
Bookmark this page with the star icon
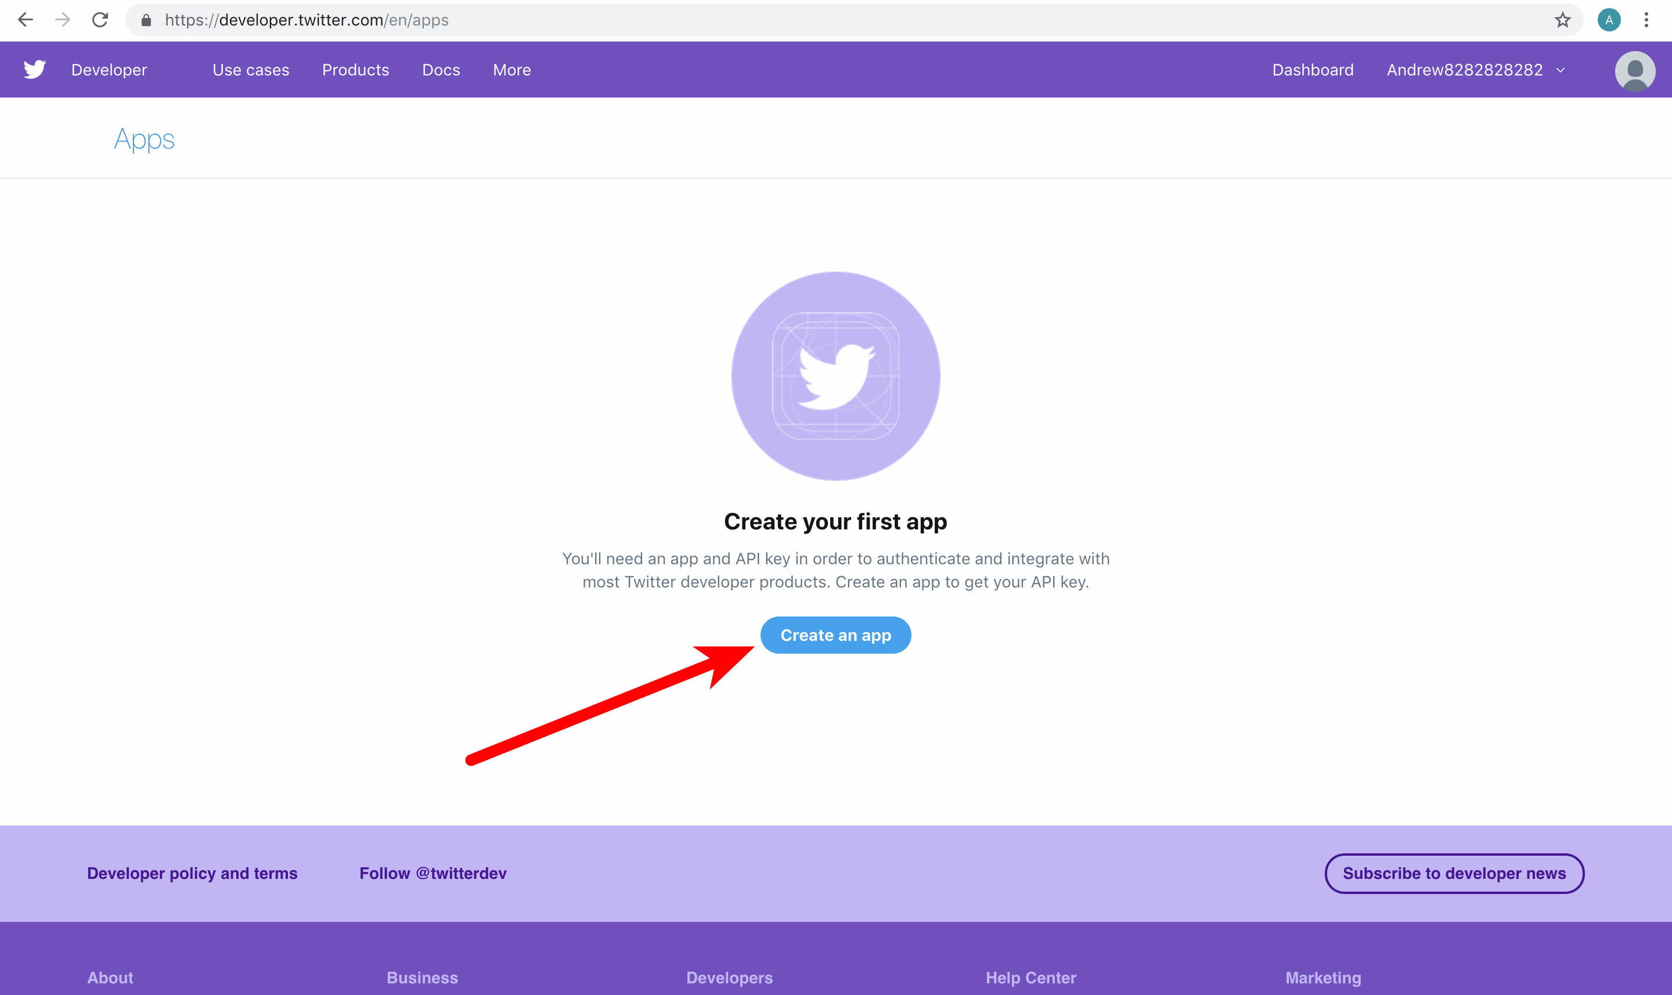coord(1563,20)
